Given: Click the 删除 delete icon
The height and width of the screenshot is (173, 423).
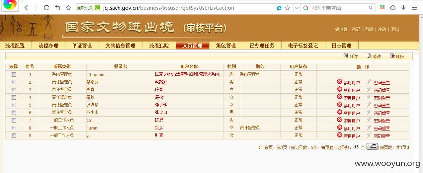Looking at the screenshot, I should point(392,56).
